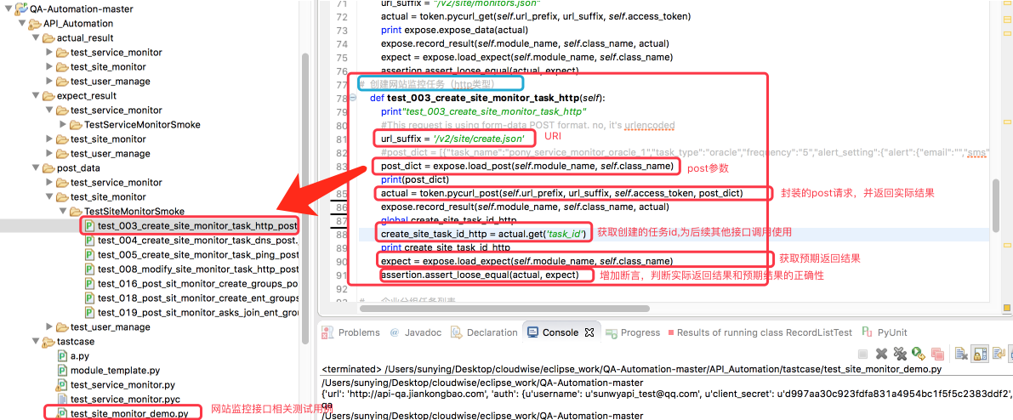Viewport: 1013px width, 420px height.
Task: Click the pink overlapping squares icon in Console toolbar
Action: point(937,354)
